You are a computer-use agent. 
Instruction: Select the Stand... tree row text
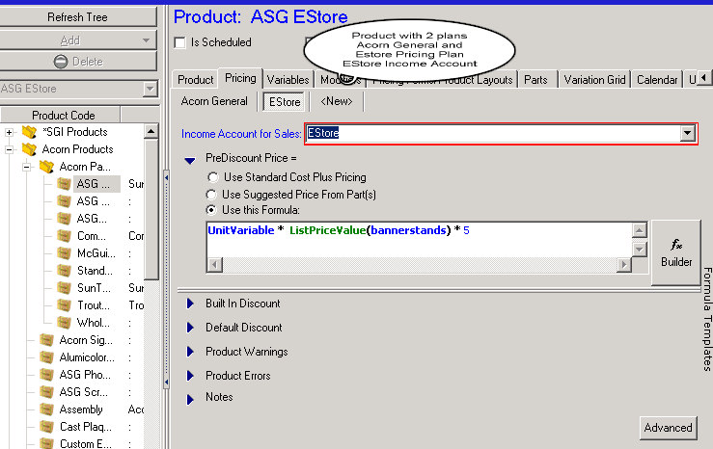(x=95, y=271)
